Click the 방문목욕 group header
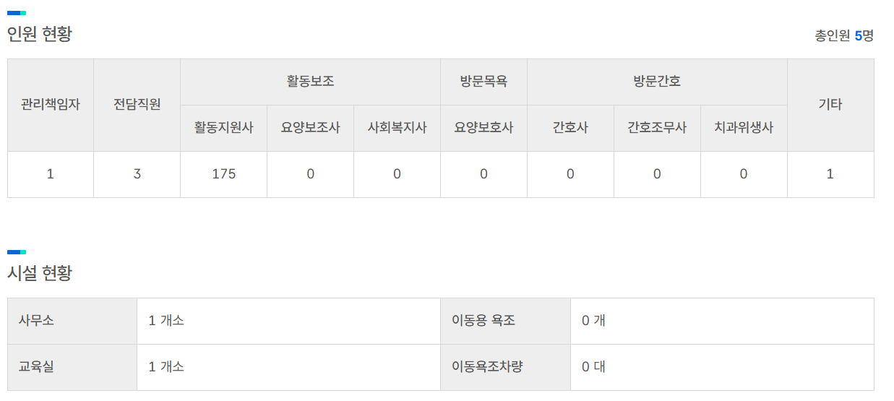 click(483, 82)
